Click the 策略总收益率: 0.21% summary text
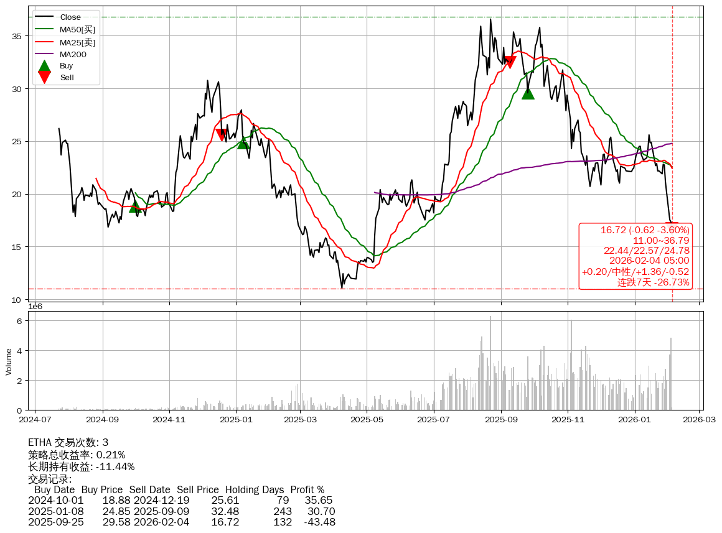This screenshot has height=533, width=722. [x=77, y=455]
